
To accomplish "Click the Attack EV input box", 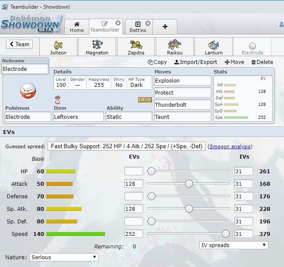I will 134,184.
